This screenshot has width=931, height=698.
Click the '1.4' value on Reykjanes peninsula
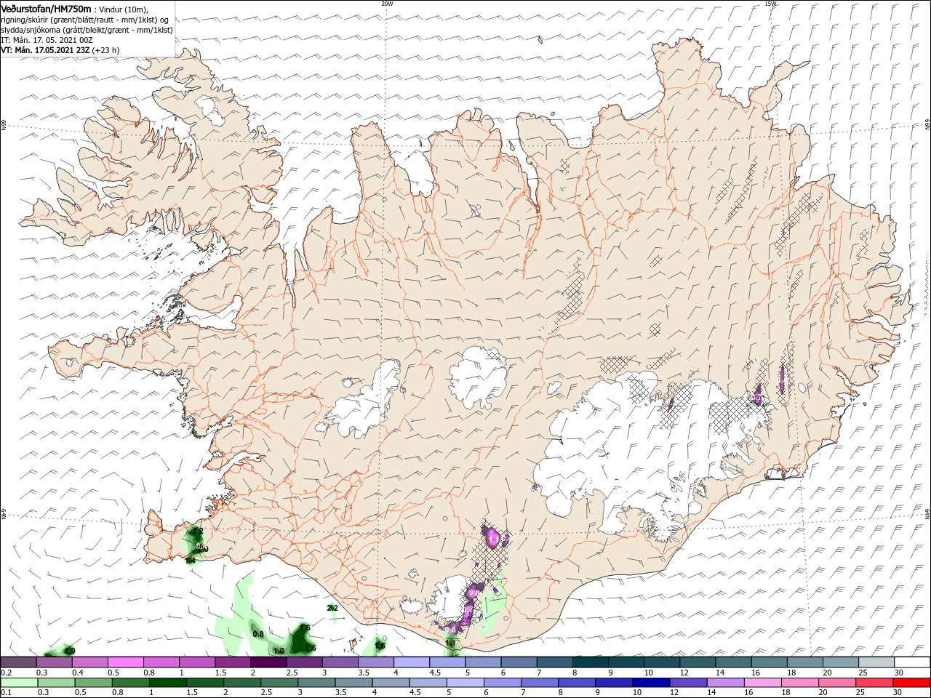click(191, 561)
